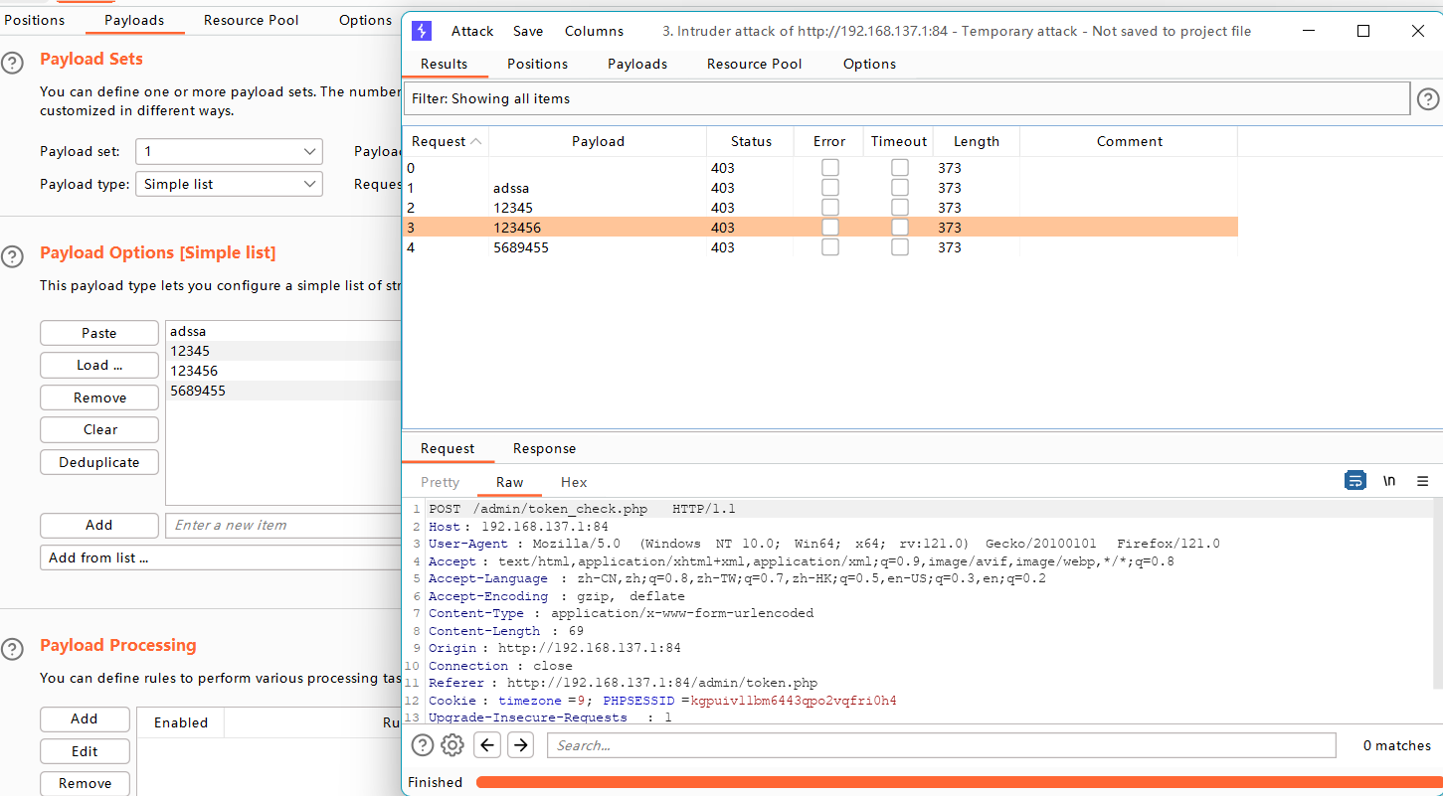1443x796 pixels.
Task: Select result row with payload 5689455
Action: click(820, 247)
